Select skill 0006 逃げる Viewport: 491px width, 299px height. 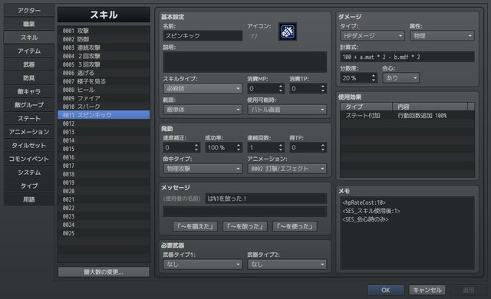tap(104, 73)
